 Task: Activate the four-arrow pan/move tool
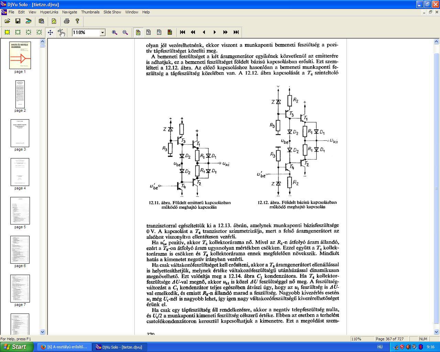click(x=50, y=32)
